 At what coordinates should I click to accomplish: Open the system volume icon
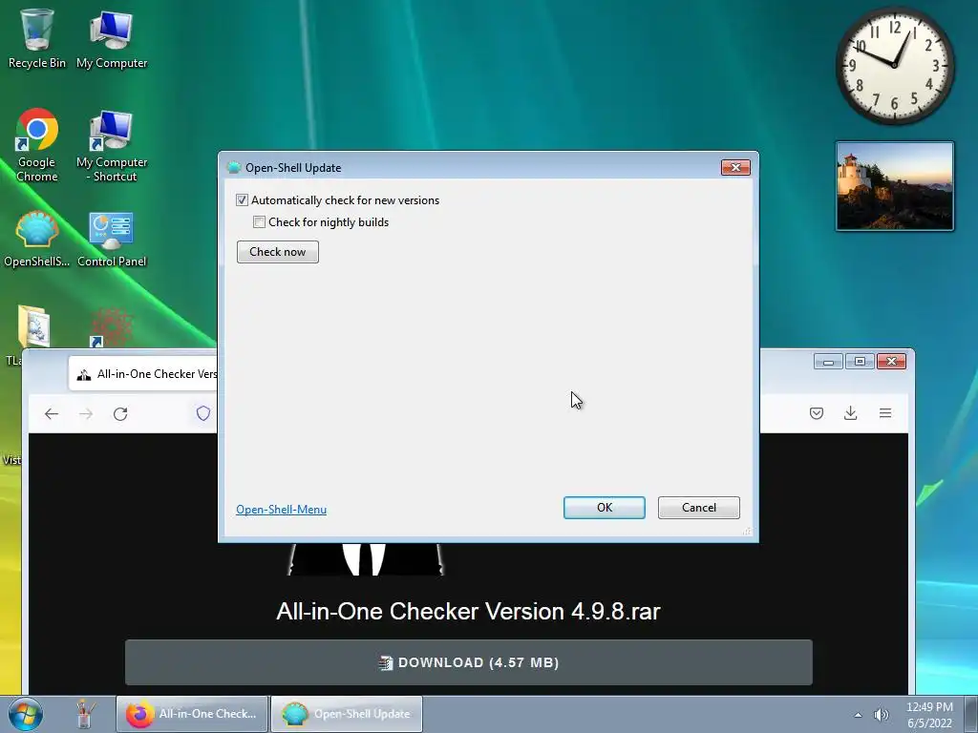[881, 715]
